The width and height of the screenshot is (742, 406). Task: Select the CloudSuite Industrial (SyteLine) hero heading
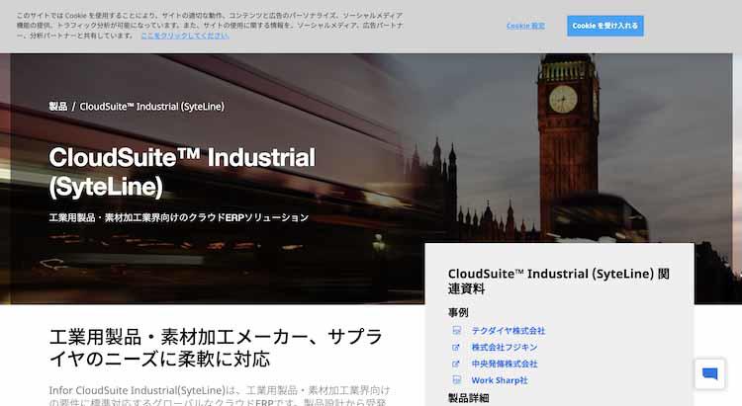tap(182, 172)
